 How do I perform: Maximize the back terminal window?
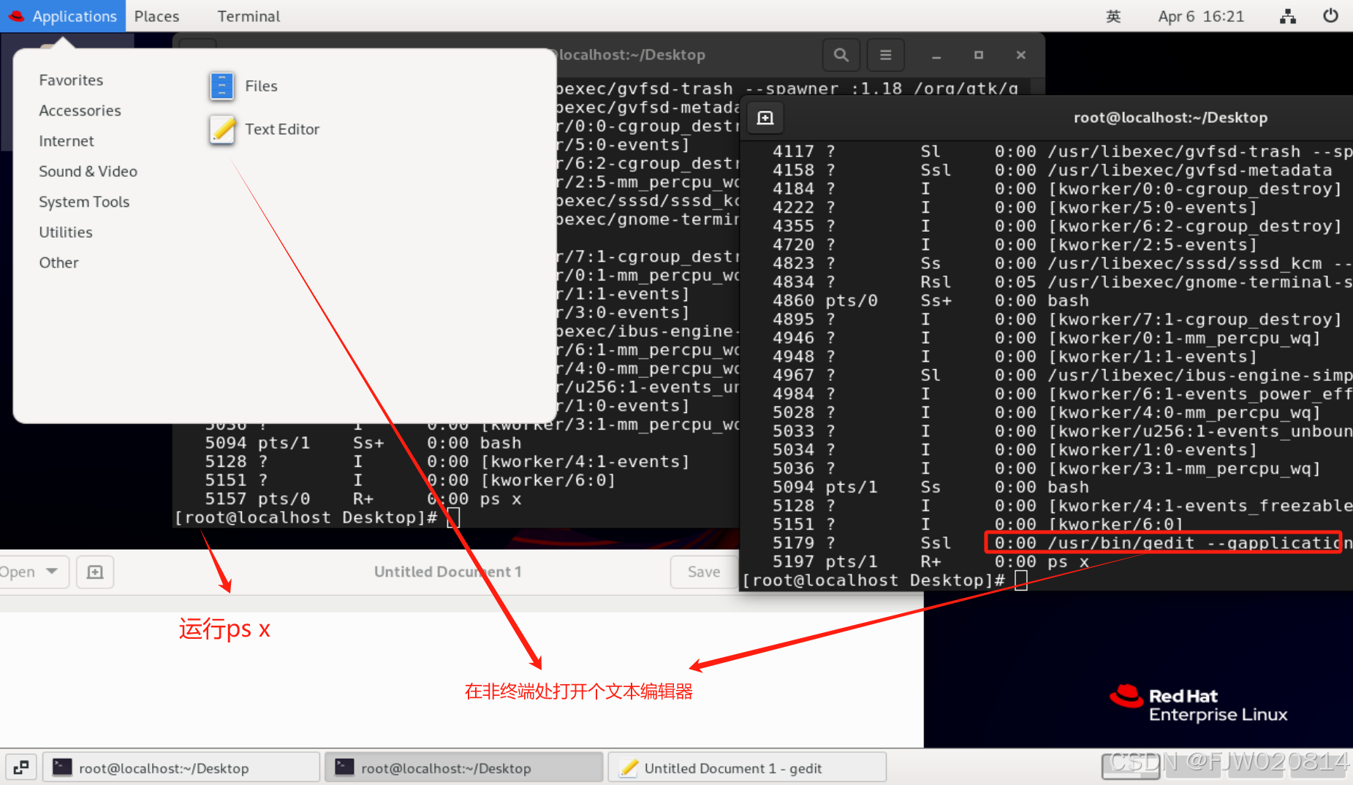coord(979,56)
